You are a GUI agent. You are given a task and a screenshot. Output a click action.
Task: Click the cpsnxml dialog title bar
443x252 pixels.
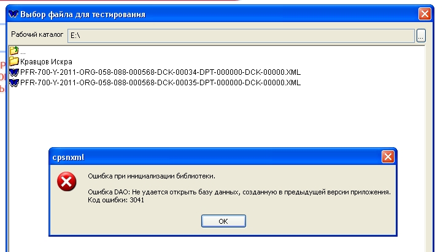pos(215,157)
